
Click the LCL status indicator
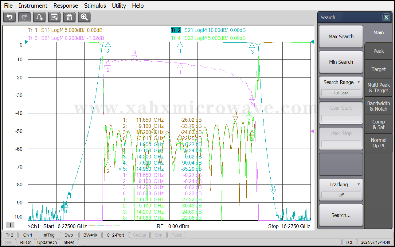pyautogui.click(x=349, y=242)
